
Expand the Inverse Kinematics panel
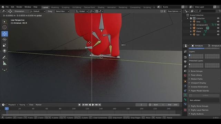coord(199,87)
